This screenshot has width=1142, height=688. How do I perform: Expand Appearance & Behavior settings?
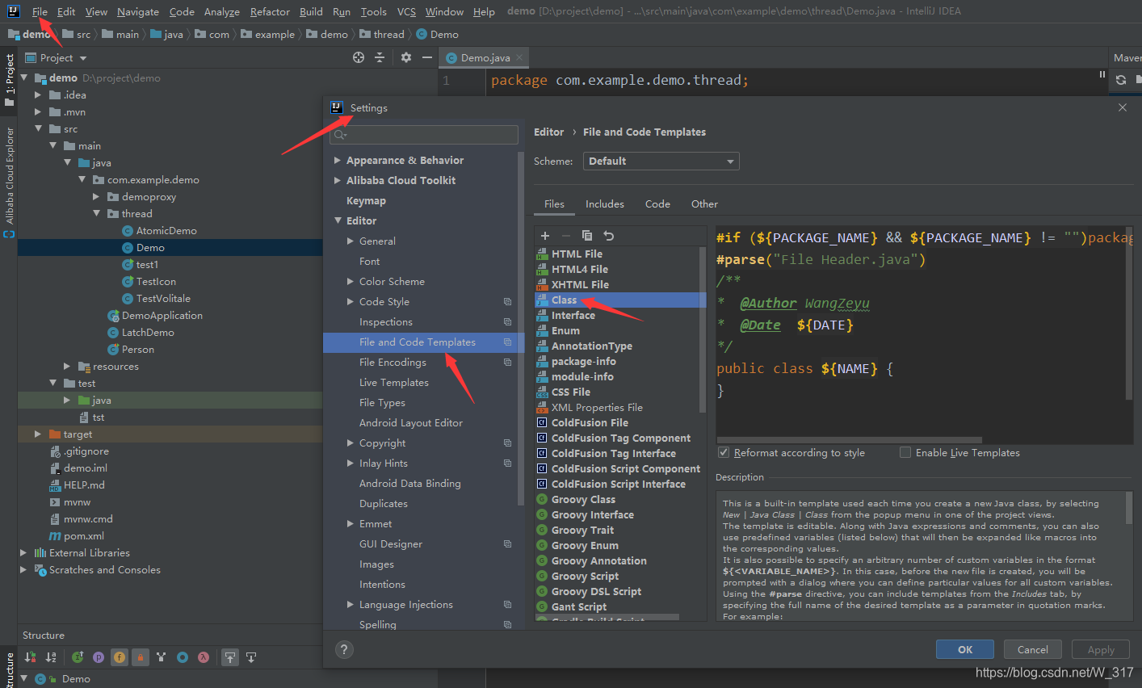click(x=338, y=161)
